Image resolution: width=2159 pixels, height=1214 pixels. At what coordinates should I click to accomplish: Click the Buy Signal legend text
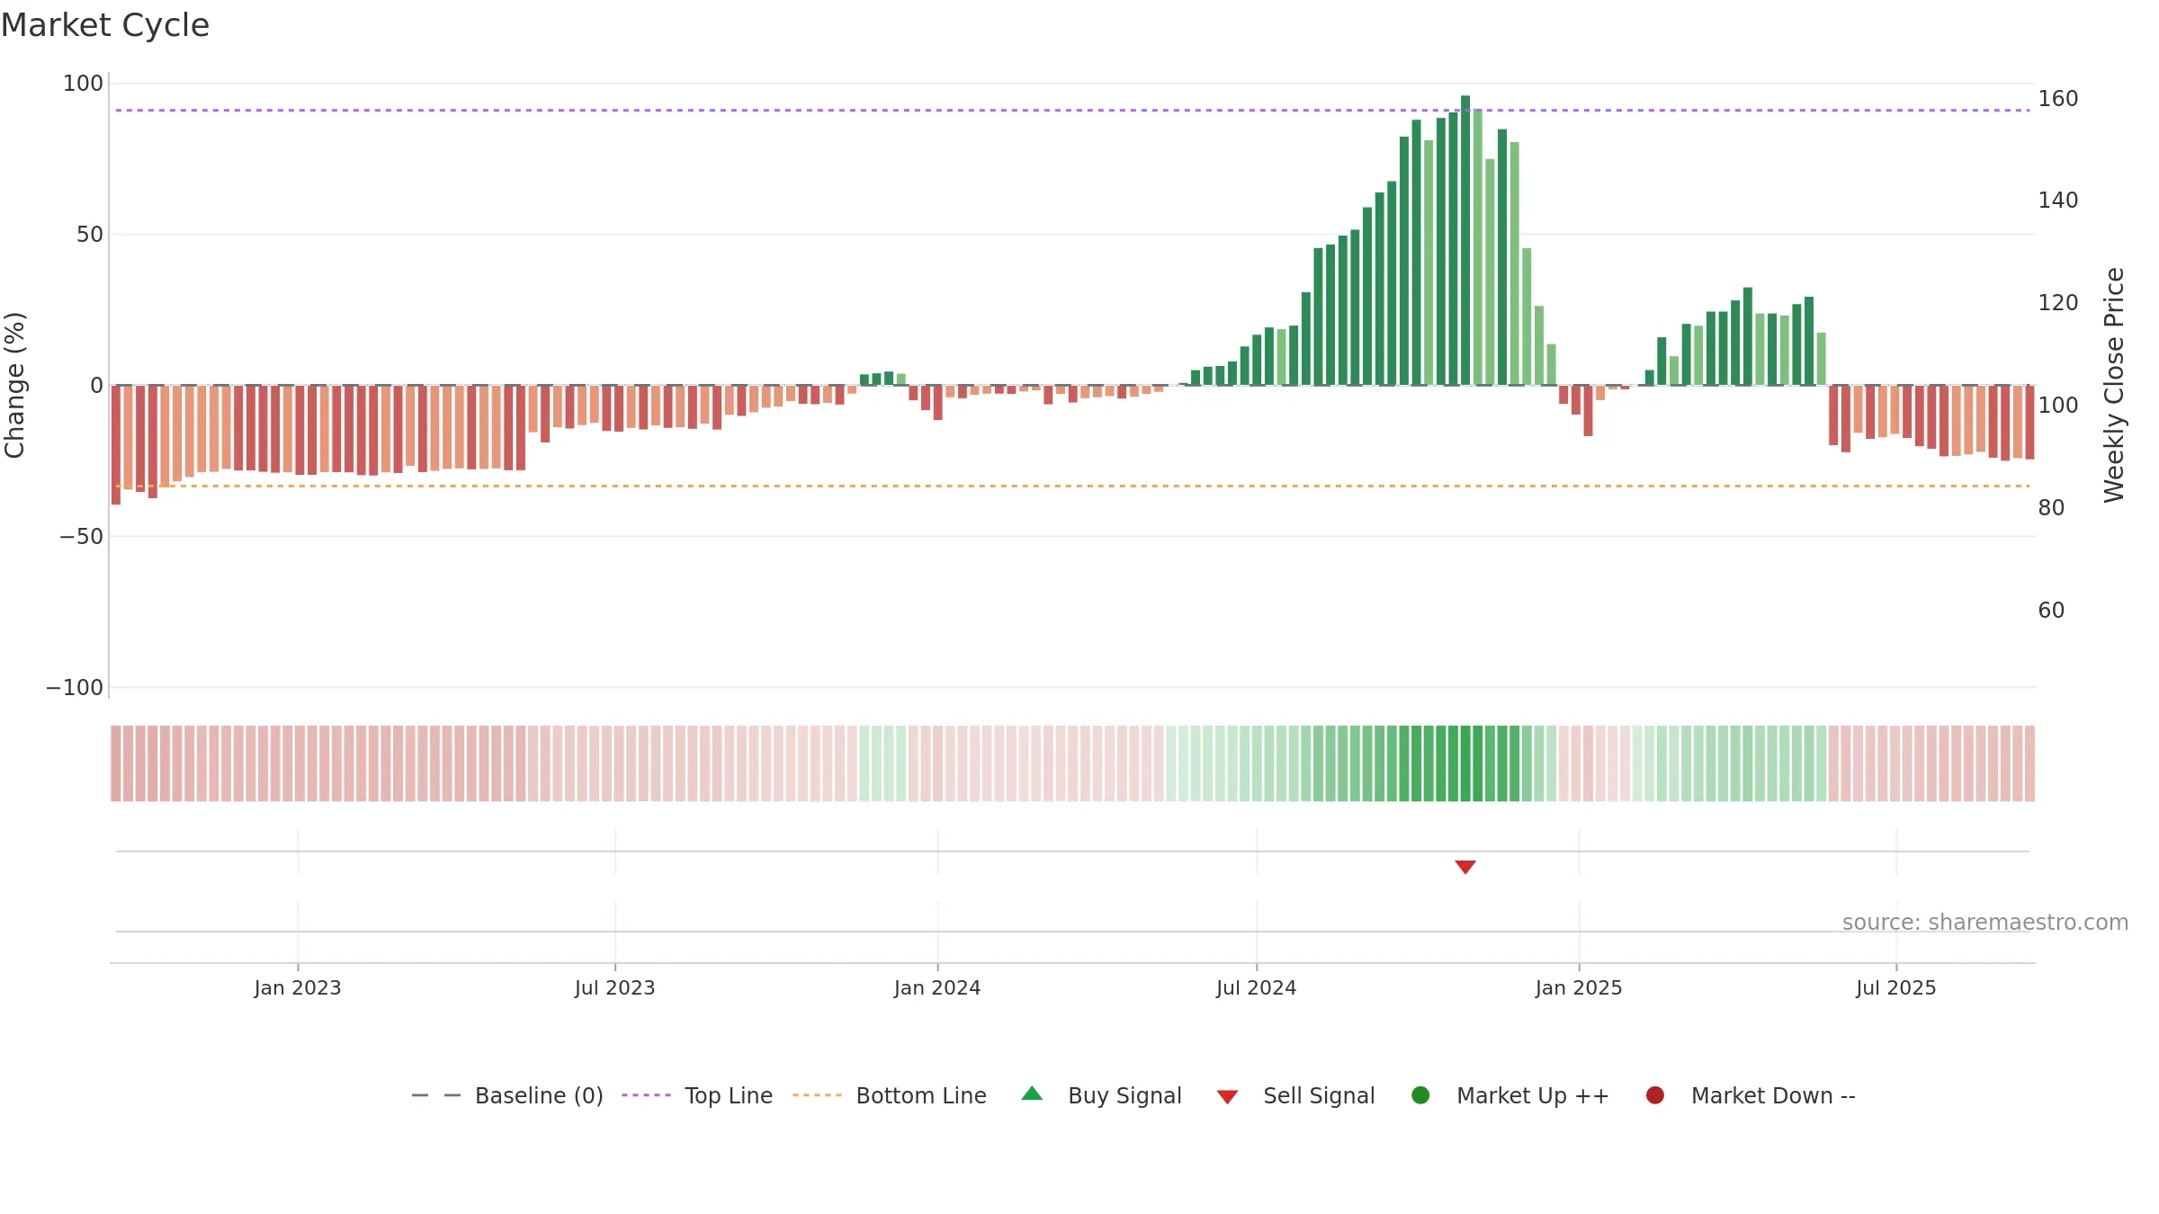tap(1124, 1095)
